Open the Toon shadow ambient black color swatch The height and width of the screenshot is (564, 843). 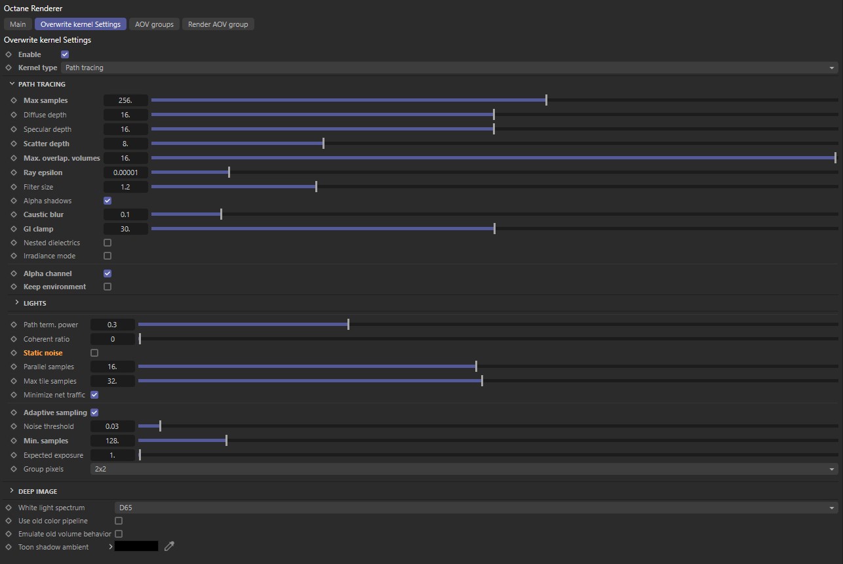[136, 546]
